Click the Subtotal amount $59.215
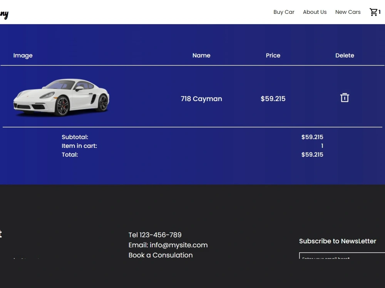385x288 pixels. pyautogui.click(x=312, y=137)
